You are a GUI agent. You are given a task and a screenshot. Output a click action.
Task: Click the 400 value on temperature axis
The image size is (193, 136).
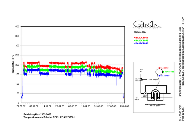click(x=17, y=27)
